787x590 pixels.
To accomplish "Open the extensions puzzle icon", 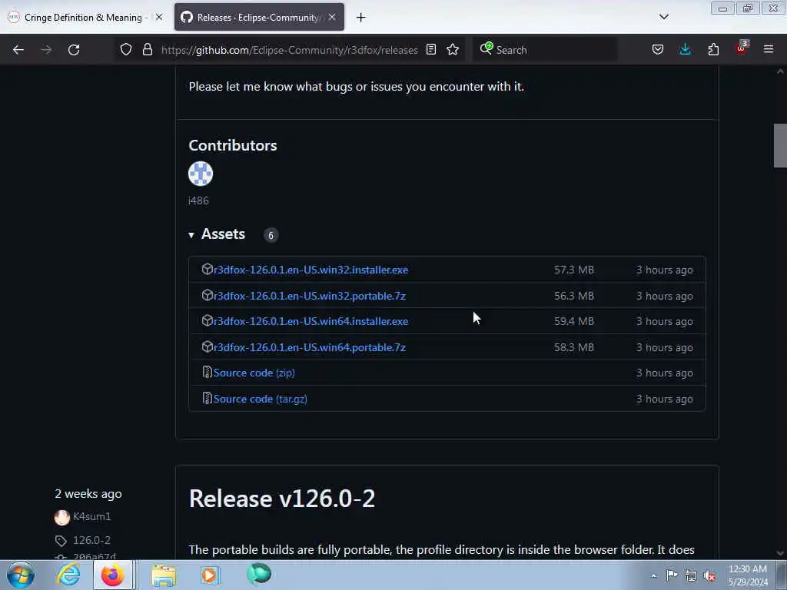I will click(713, 50).
